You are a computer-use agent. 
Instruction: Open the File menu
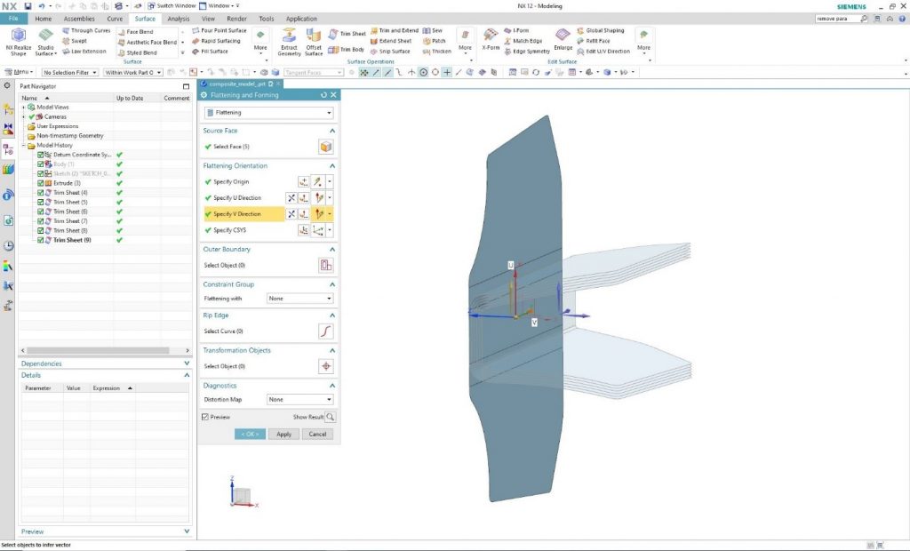[13, 18]
